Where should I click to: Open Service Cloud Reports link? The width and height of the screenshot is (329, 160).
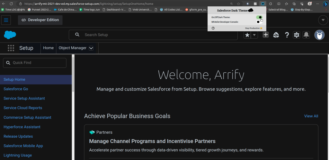[23, 108]
